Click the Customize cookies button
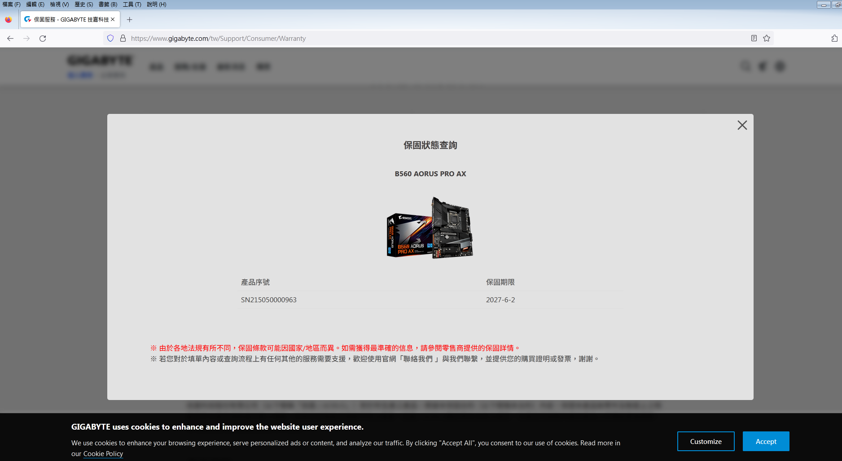The height and width of the screenshot is (461, 842). click(706, 441)
